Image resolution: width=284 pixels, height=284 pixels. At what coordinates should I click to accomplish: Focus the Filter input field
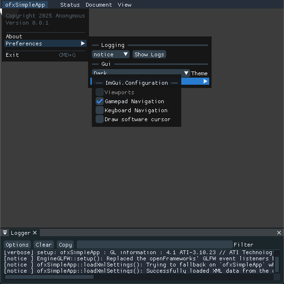click(155, 245)
